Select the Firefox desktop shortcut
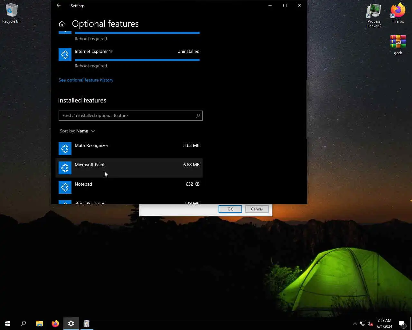 [x=398, y=13]
